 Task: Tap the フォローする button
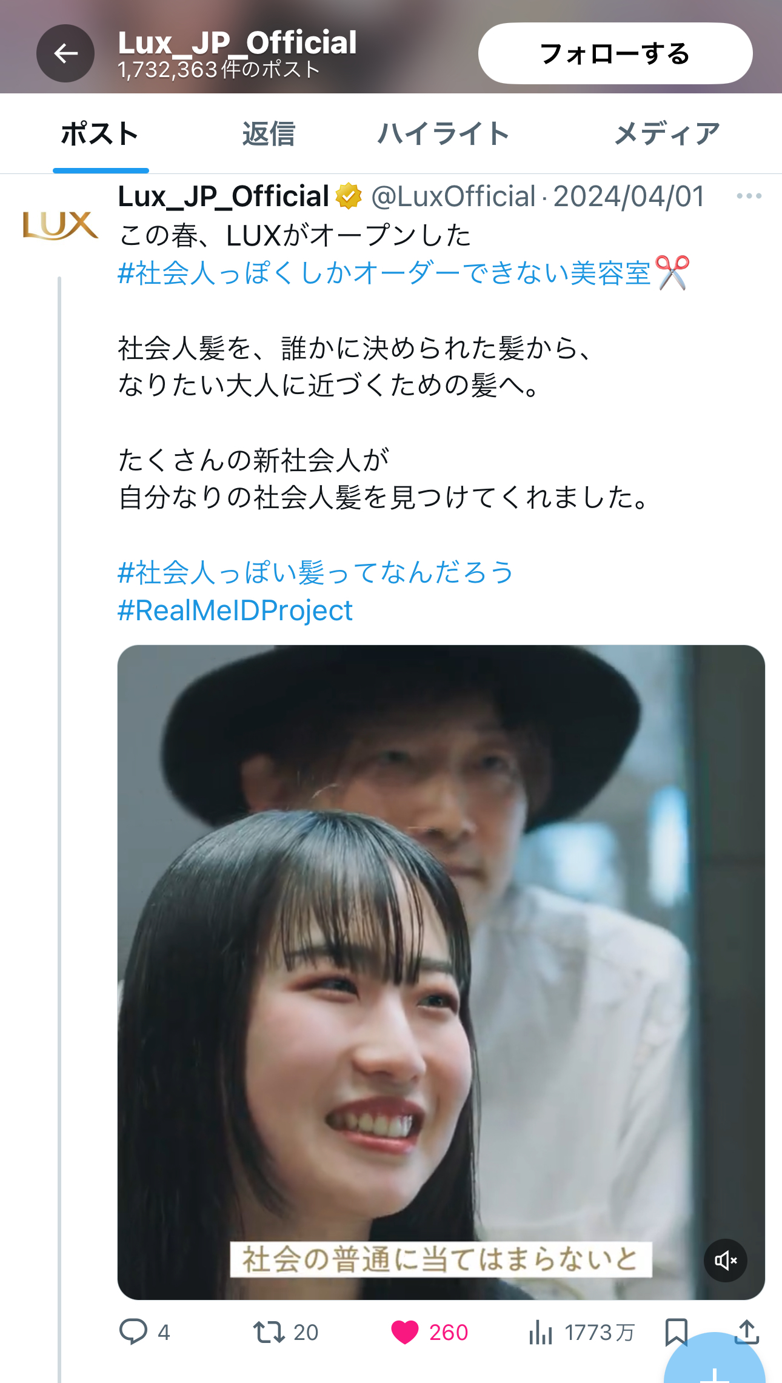[x=615, y=53]
